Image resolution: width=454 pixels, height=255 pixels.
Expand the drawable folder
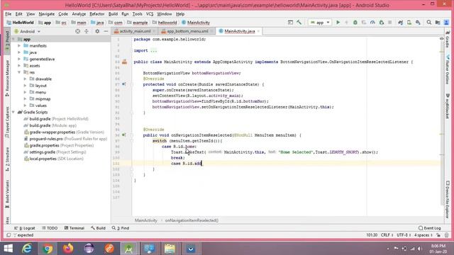(26, 79)
